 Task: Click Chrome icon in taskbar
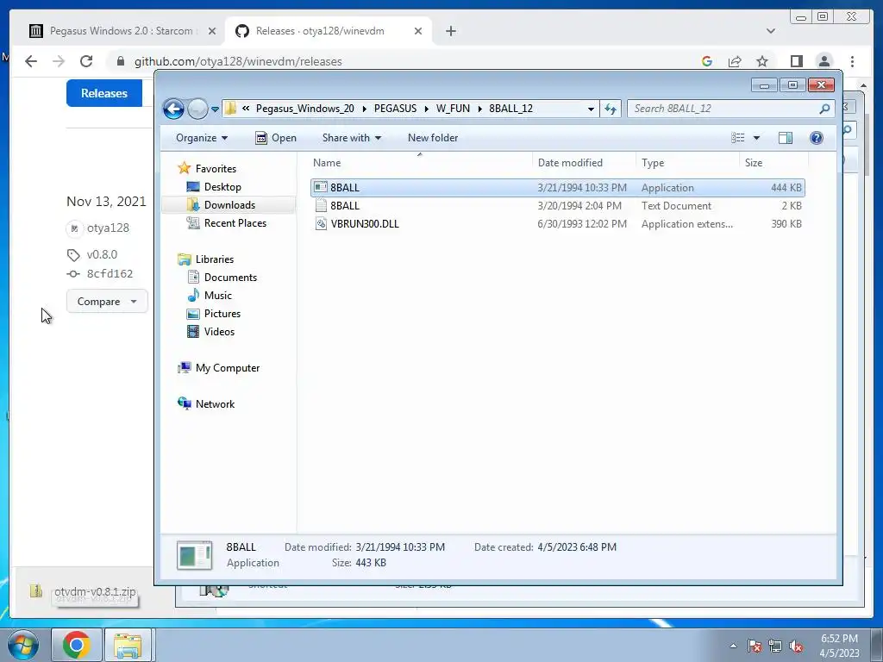[77, 645]
